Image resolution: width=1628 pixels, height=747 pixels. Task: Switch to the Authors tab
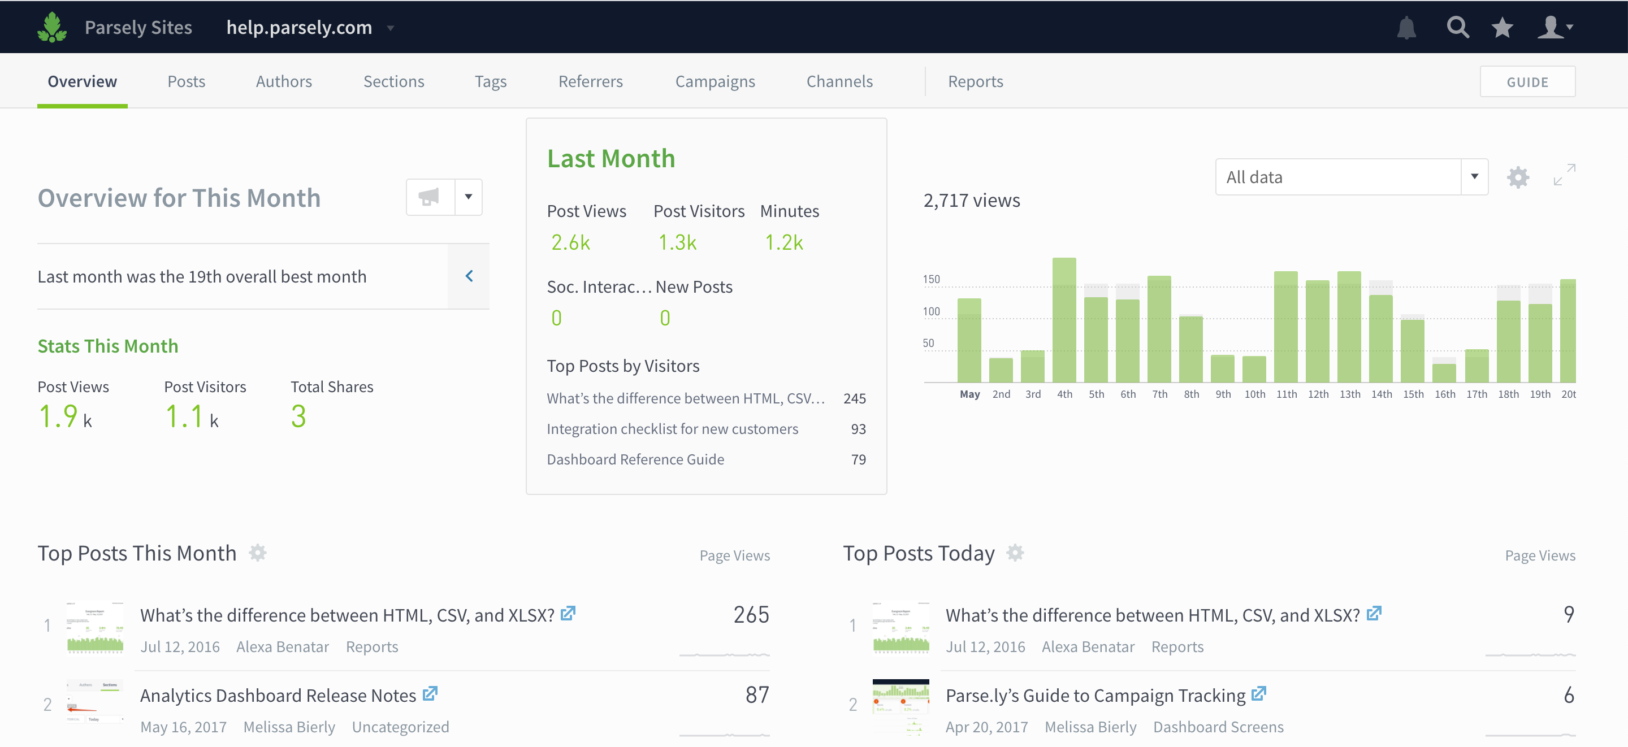284,81
